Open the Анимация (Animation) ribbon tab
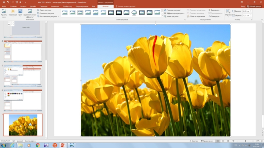 pos(55,6)
